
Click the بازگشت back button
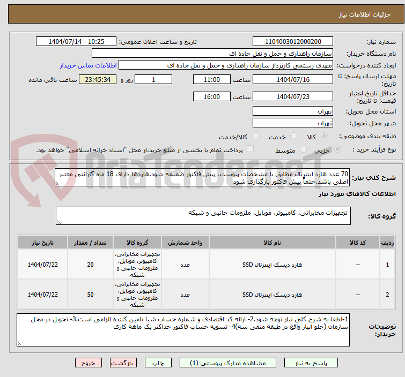pyautogui.click(x=122, y=363)
